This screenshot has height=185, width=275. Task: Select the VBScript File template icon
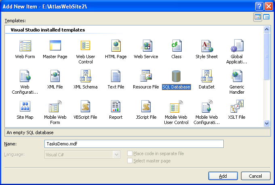point(86,106)
